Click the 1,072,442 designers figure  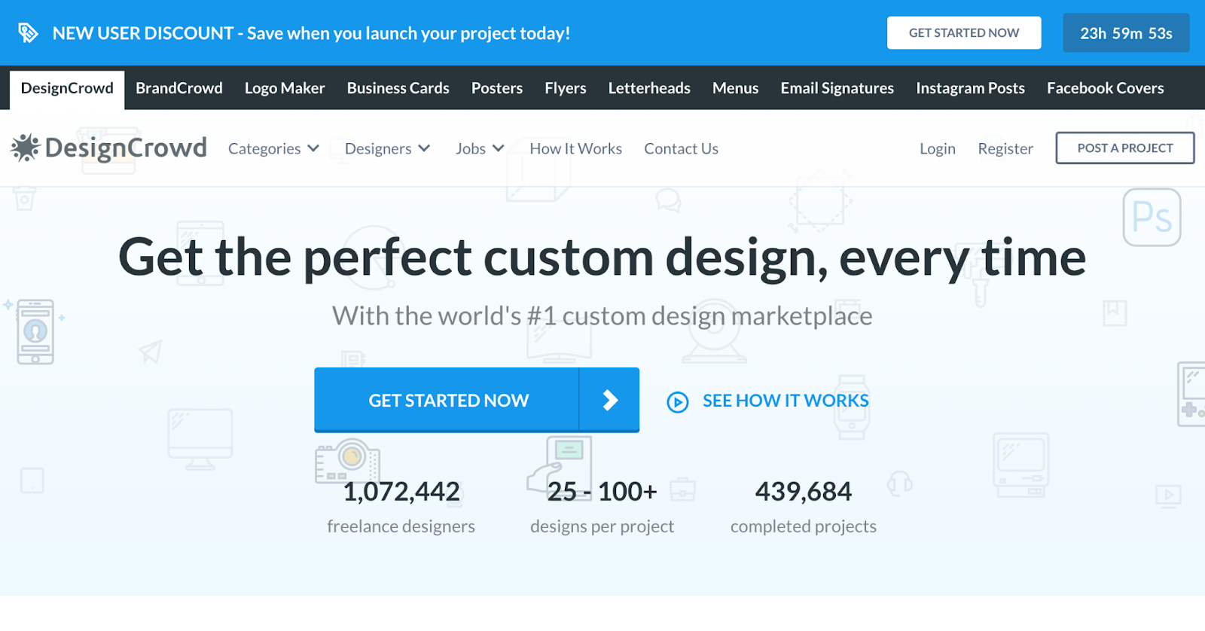click(x=401, y=492)
